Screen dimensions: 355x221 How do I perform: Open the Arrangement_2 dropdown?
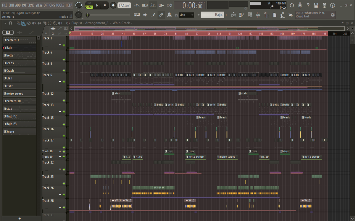point(110,23)
